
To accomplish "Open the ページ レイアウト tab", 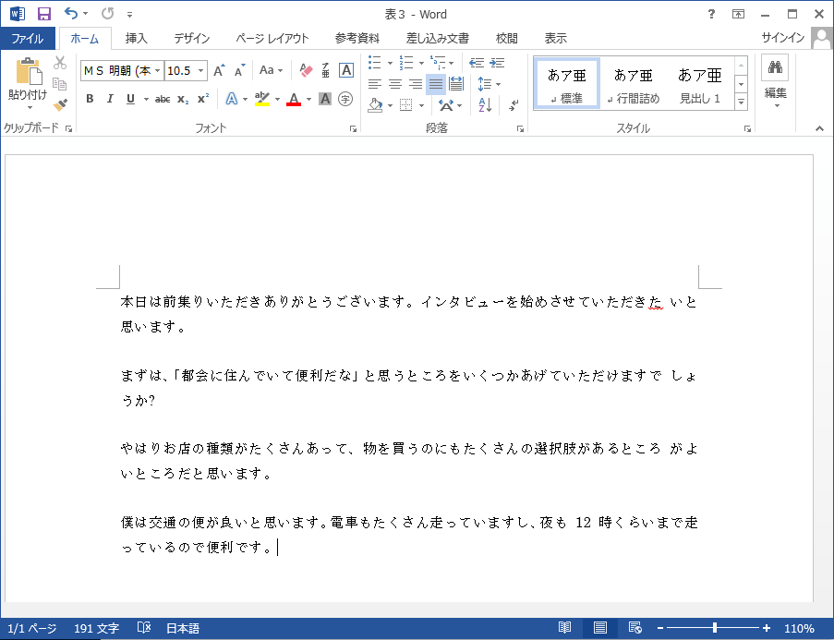I will (x=272, y=39).
